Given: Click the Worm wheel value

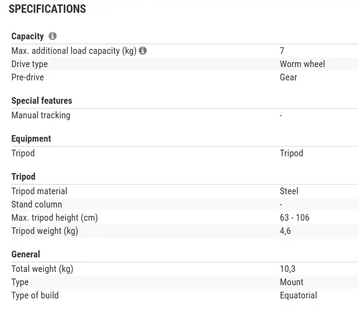Looking at the screenshot, I should pos(302,64).
